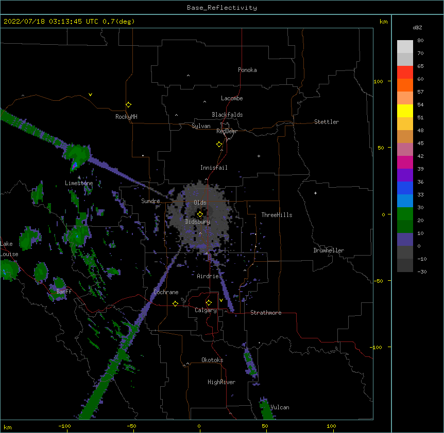Select the yellow V marker northwest of RockyMH
The width and height of the screenshot is (444, 433).
(90, 95)
